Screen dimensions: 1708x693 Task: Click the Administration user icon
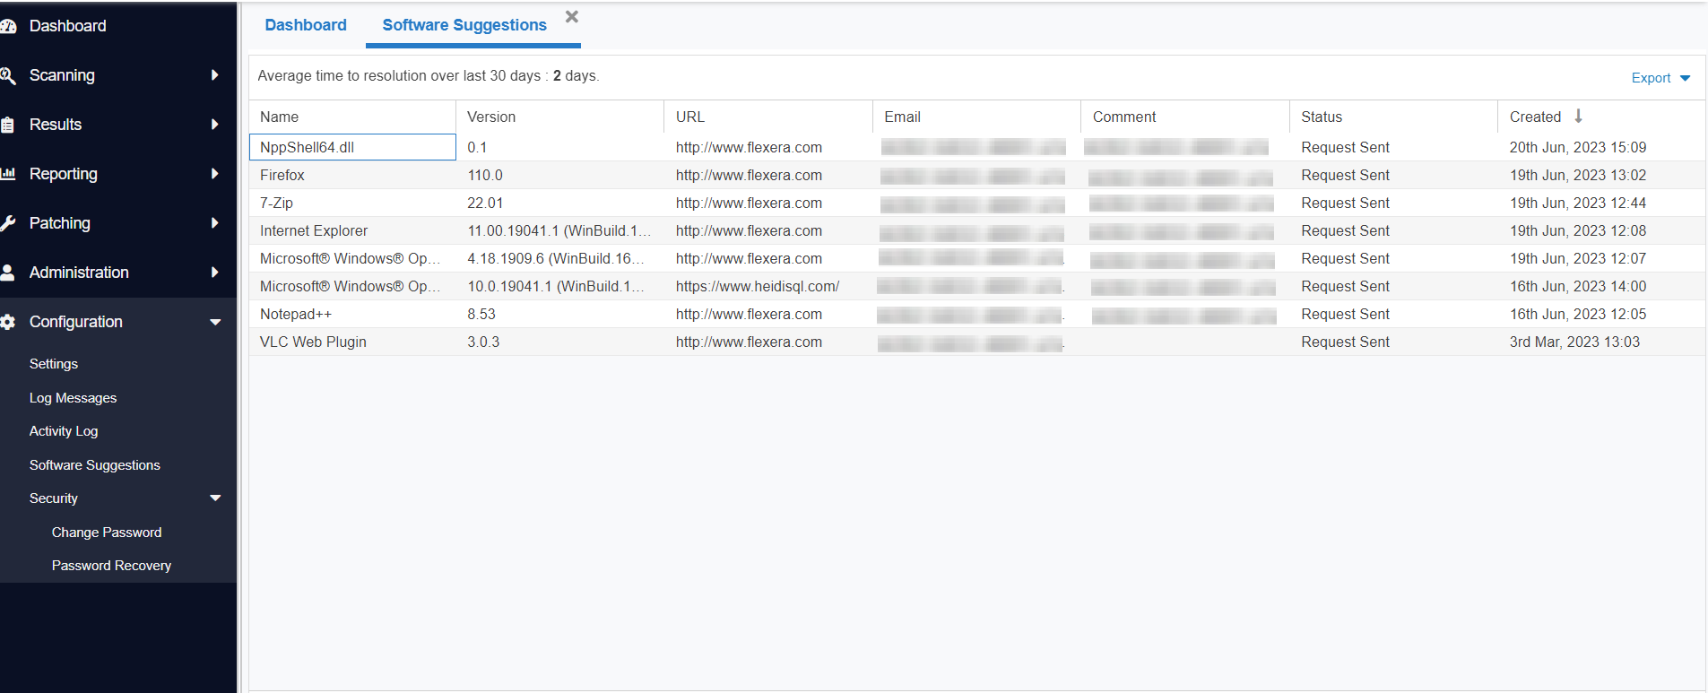[x=8, y=273]
